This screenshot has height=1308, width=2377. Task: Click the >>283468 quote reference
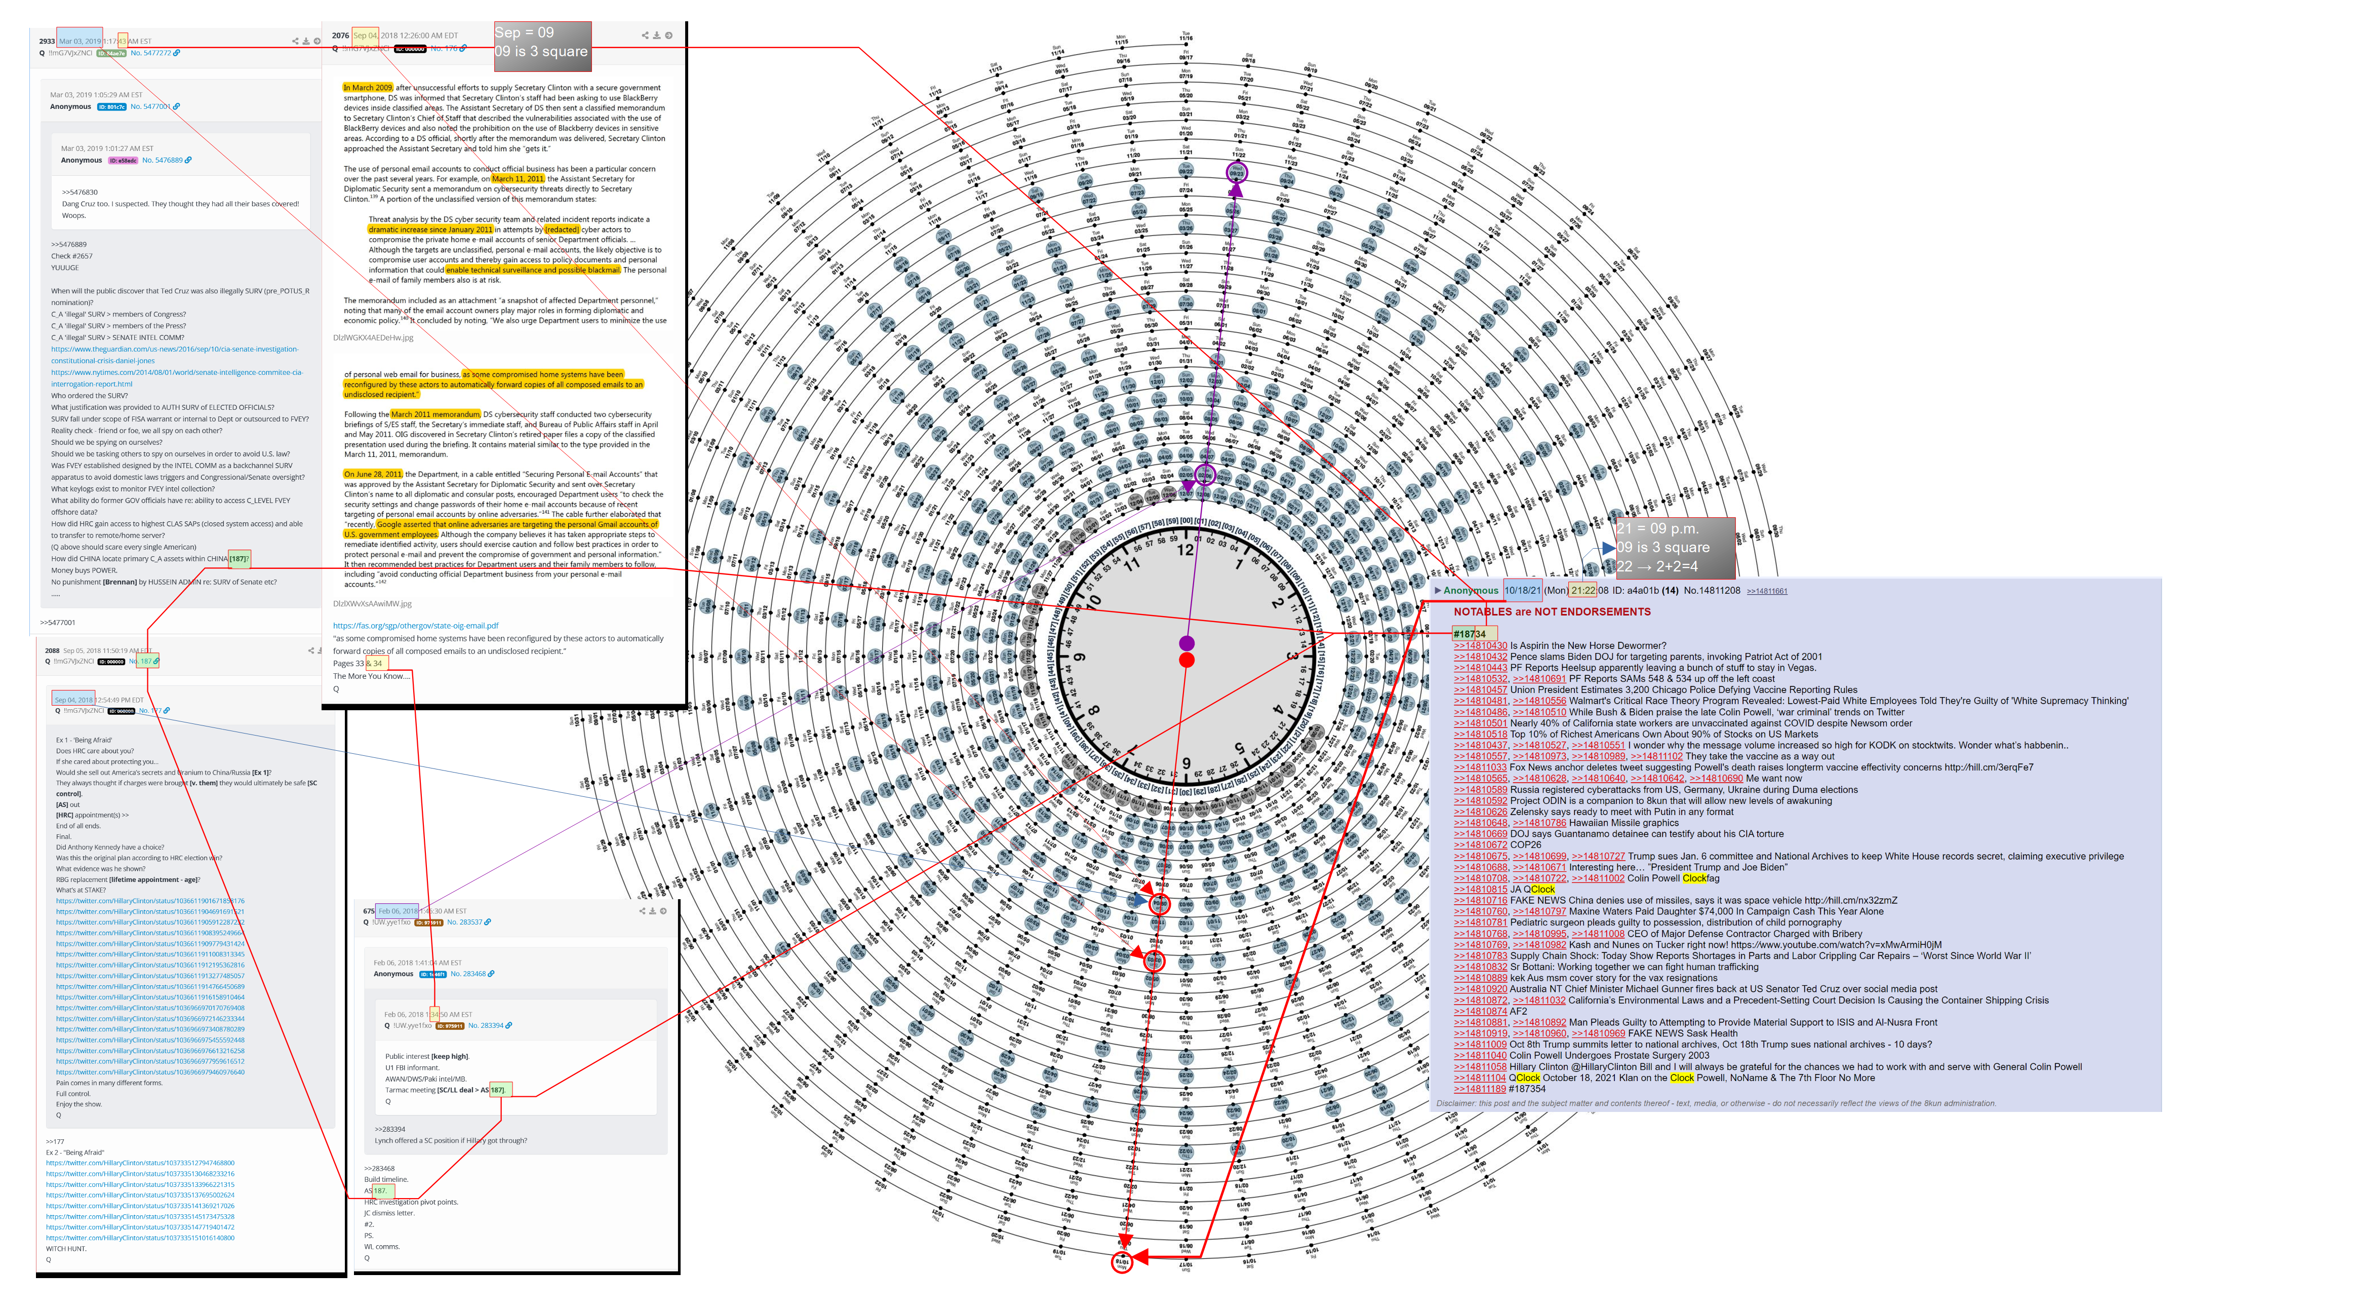click(379, 1168)
